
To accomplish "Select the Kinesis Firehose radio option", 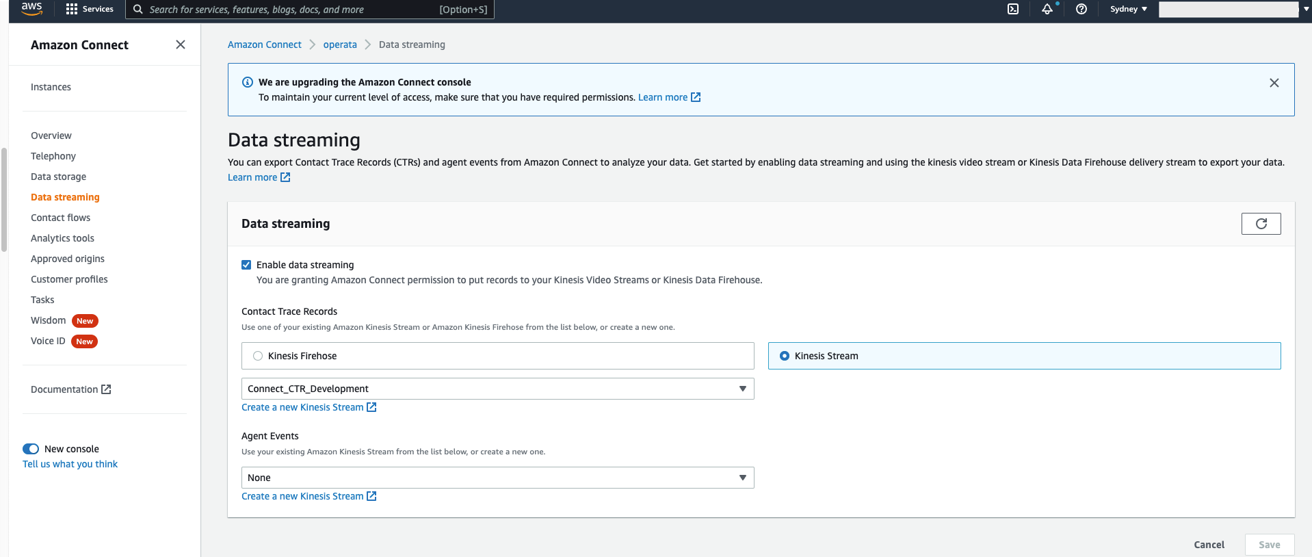I will tap(258, 356).
